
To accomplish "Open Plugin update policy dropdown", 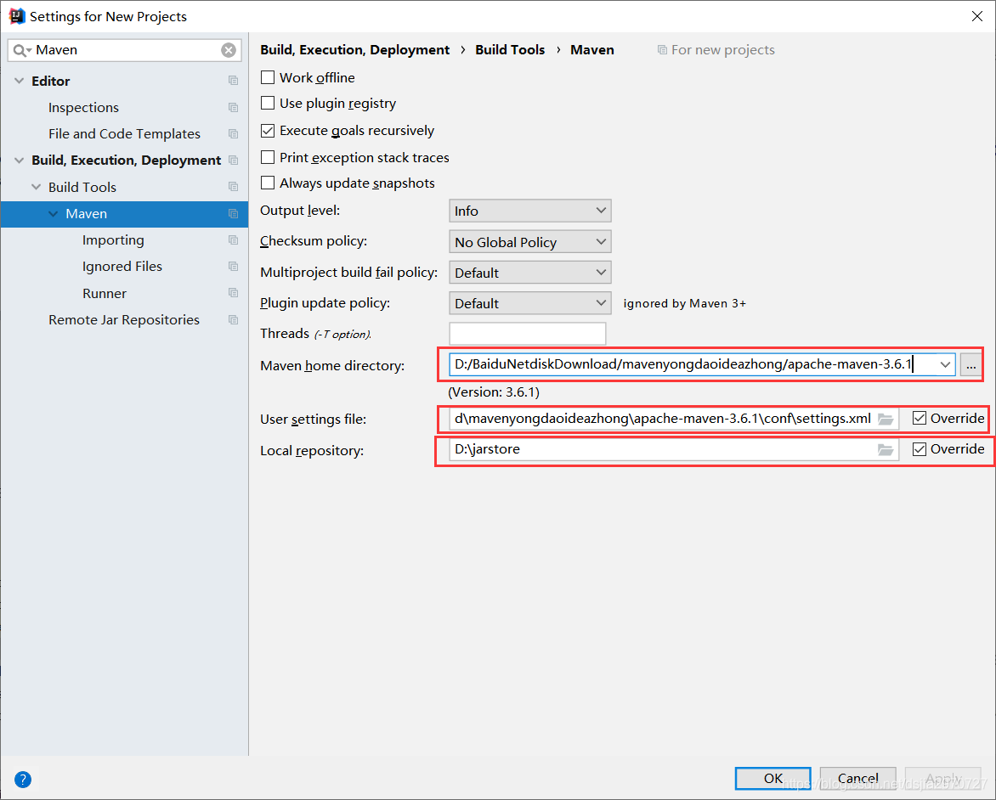I will pos(529,303).
